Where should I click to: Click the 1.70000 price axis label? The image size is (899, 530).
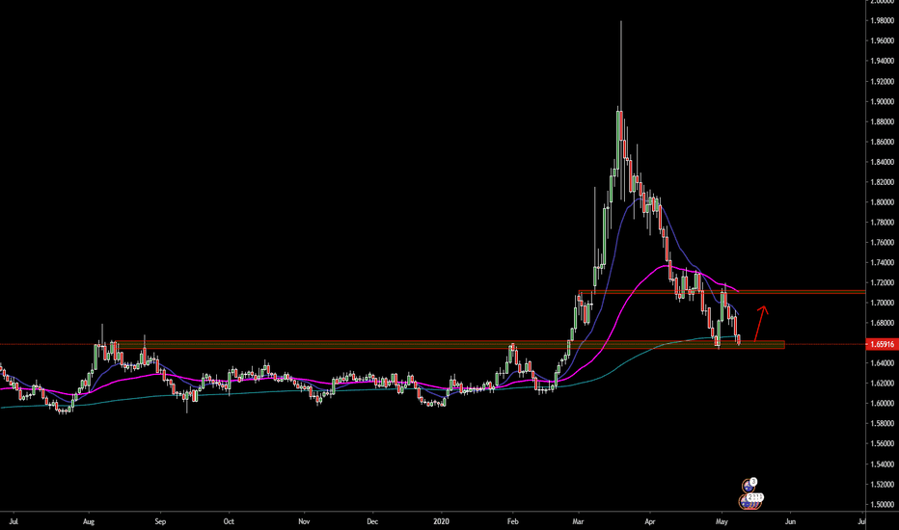click(x=882, y=304)
